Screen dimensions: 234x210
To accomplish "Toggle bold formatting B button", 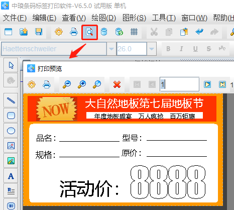I will pyautogui.click(x=168, y=49).
